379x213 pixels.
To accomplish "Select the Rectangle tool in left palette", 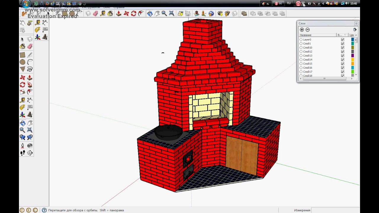I will (22, 55).
